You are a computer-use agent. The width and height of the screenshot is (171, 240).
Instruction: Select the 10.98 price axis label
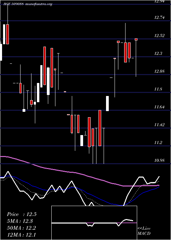(x=159, y=160)
